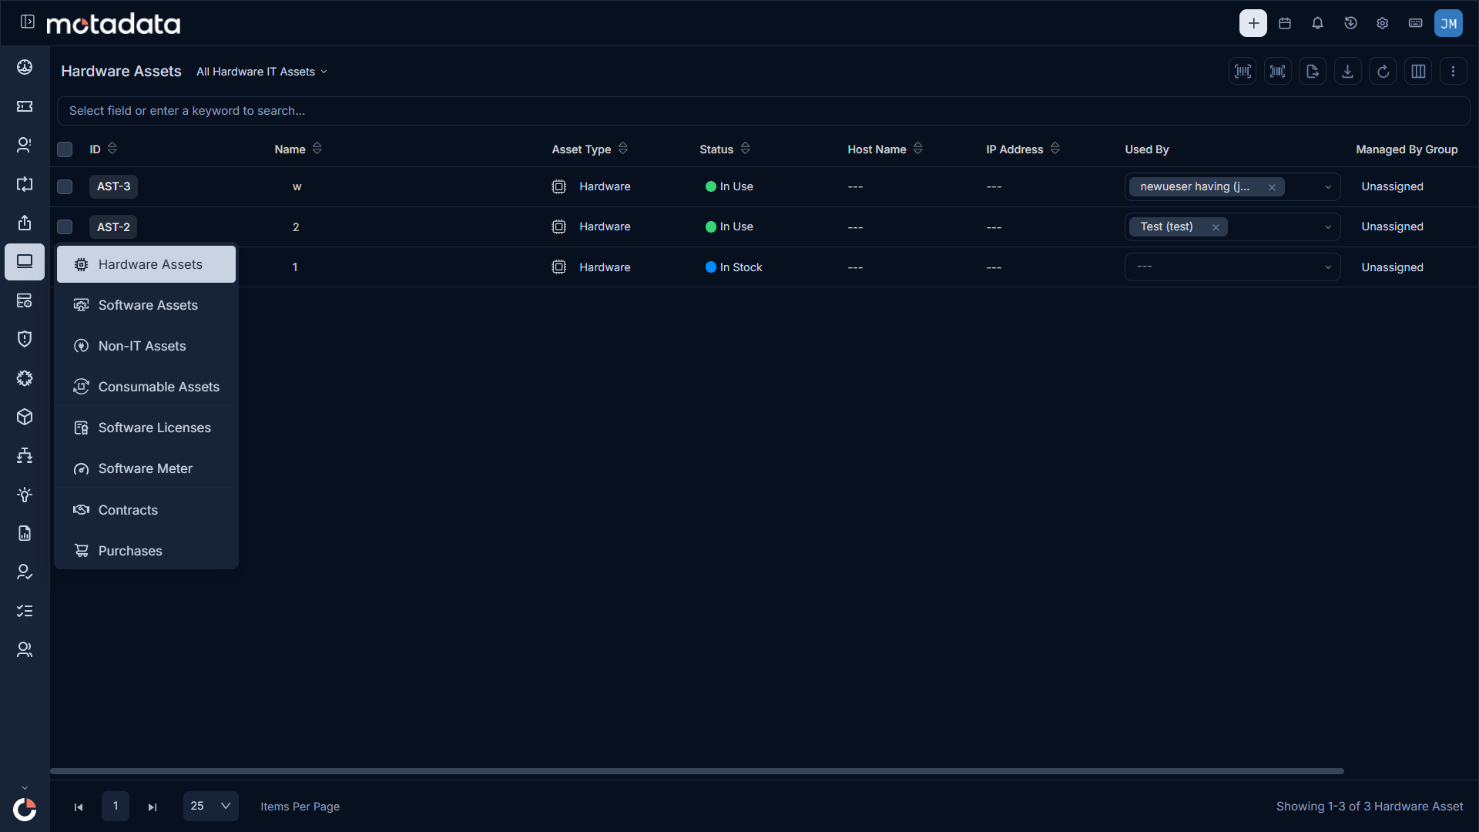Toggle the sidebar collapse icon
The width and height of the screenshot is (1479, 832).
pyautogui.click(x=28, y=22)
